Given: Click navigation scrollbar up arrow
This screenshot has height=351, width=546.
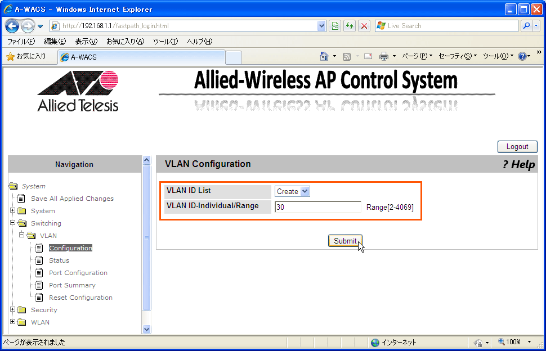Looking at the screenshot, I should pyautogui.click(x=146, y=160).
